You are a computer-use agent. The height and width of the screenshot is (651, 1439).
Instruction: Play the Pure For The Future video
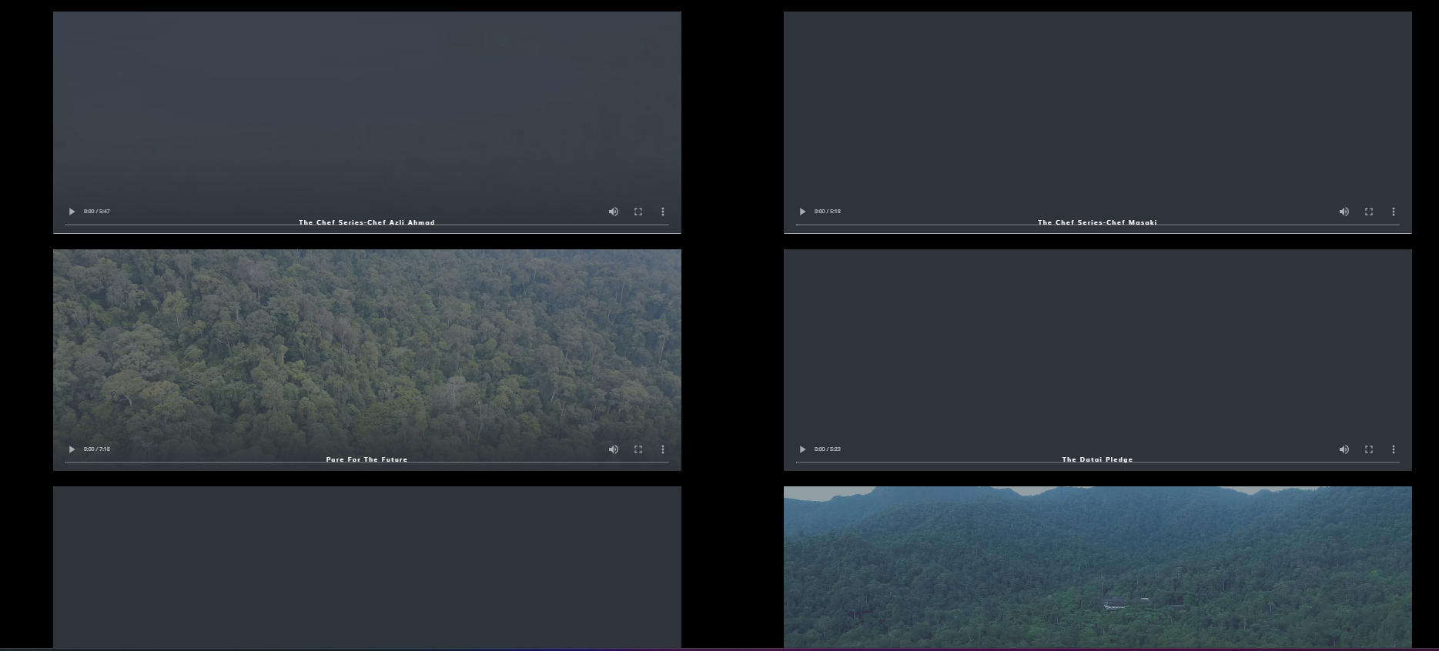pos(72,449)
